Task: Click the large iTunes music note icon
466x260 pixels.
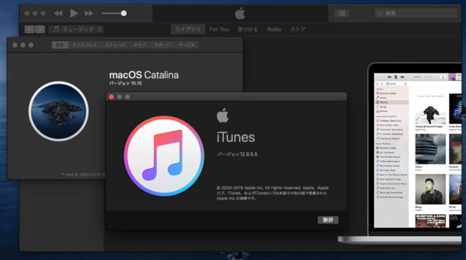Action: 164,156
